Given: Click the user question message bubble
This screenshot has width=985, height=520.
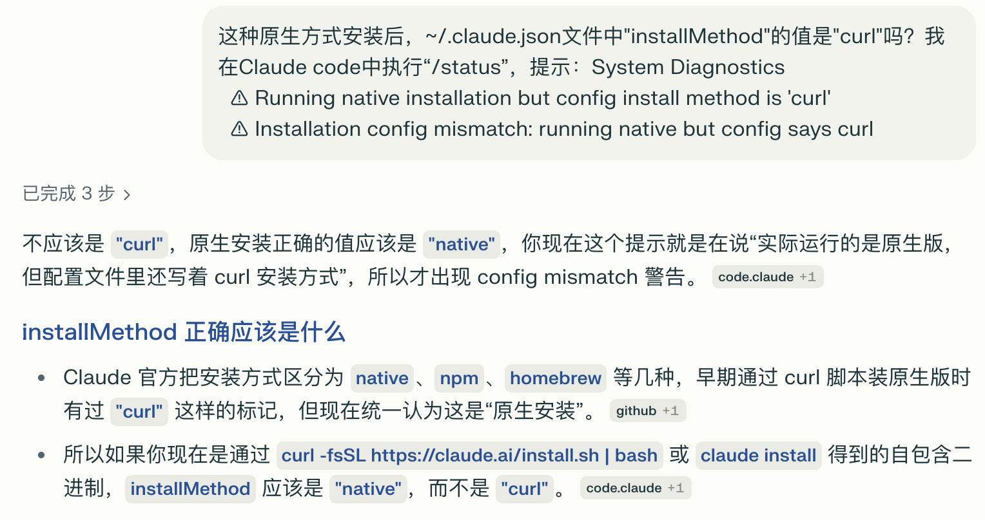Looking at the screenshot, I should (589, 83).
